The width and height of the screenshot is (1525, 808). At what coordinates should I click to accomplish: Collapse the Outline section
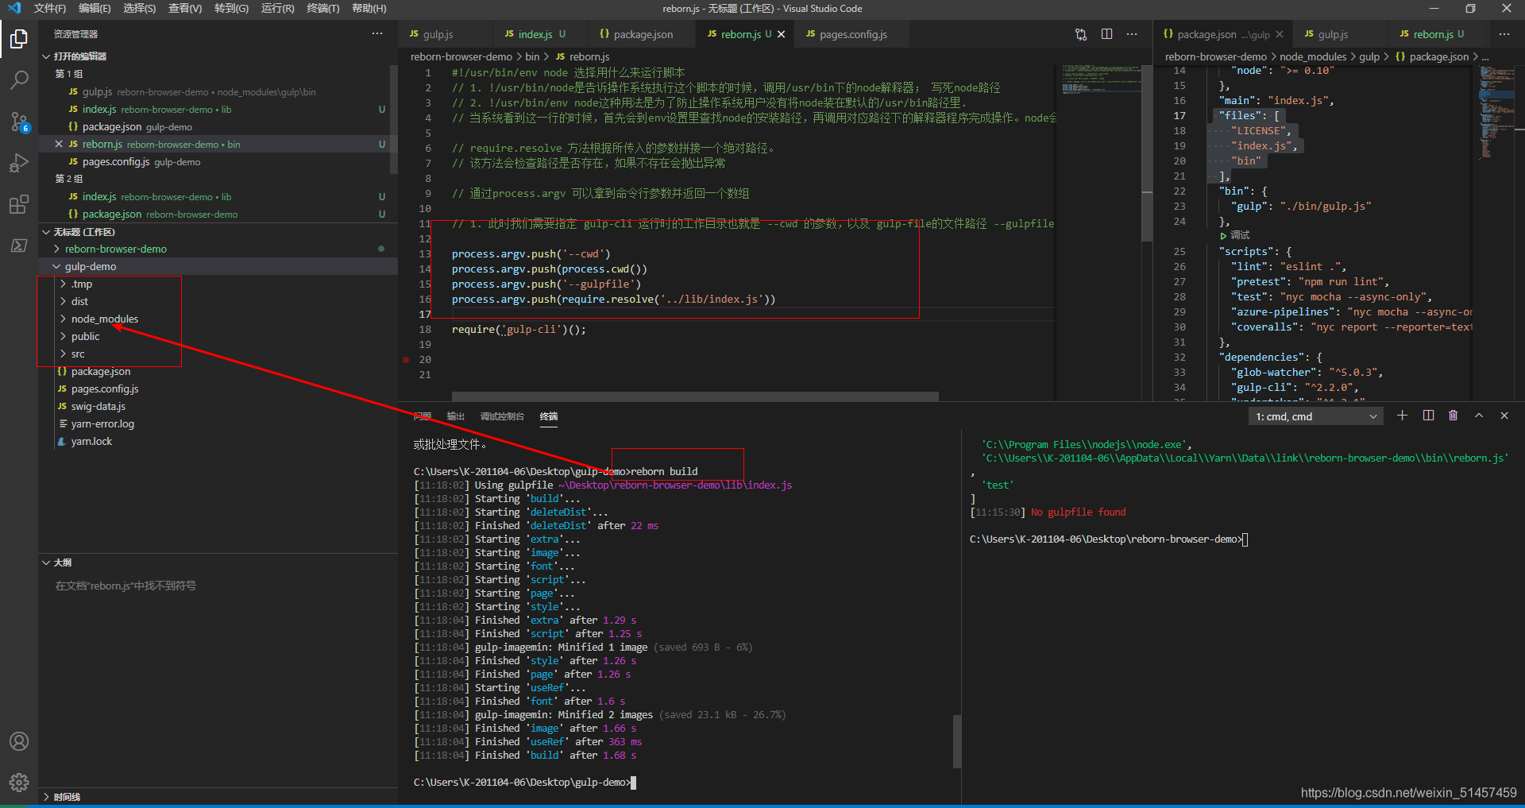coord(46,563)
